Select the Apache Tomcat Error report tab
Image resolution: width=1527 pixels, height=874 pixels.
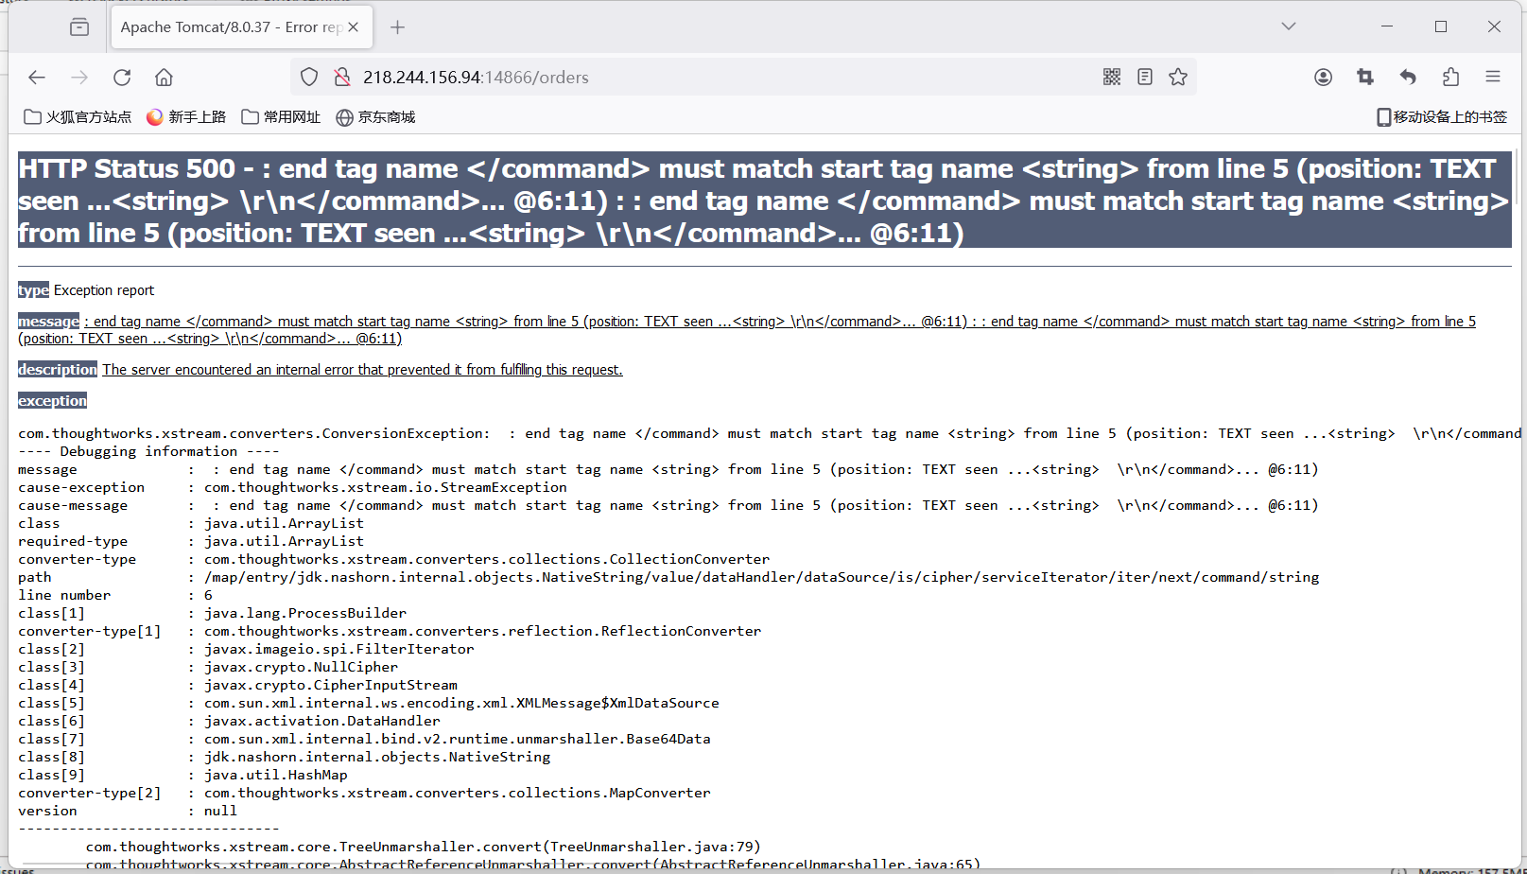[227, 27]
